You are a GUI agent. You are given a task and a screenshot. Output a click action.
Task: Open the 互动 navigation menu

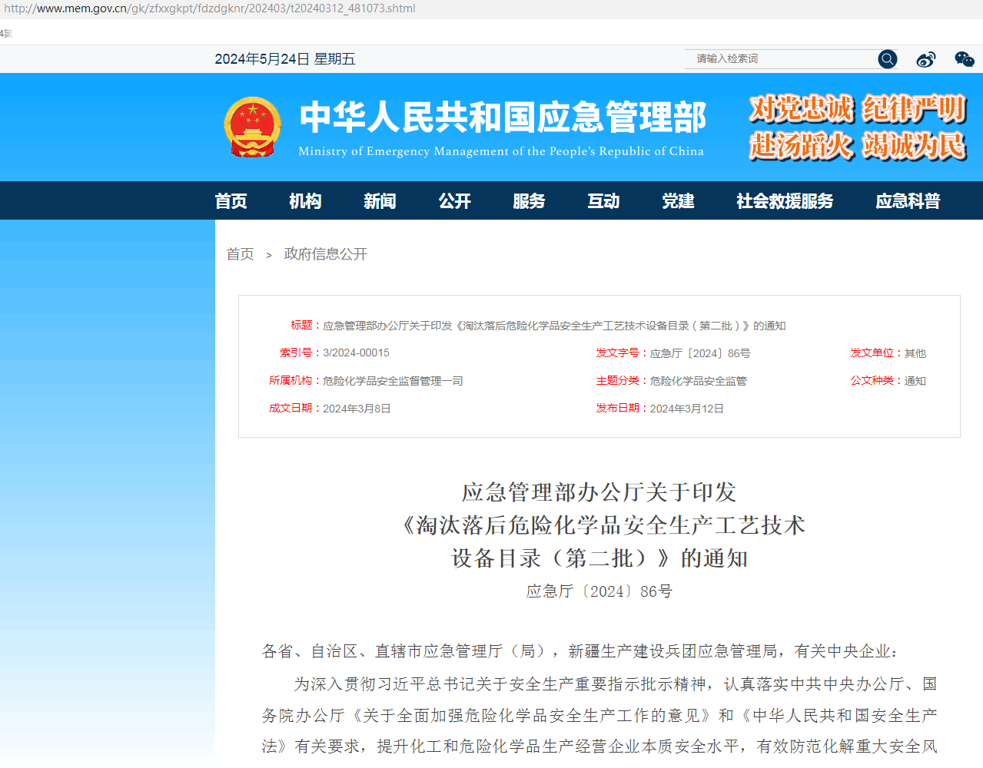tap(603, 200)
